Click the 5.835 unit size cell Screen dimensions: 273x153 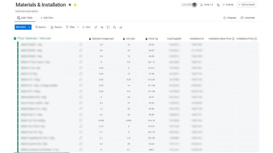(129, 120)
